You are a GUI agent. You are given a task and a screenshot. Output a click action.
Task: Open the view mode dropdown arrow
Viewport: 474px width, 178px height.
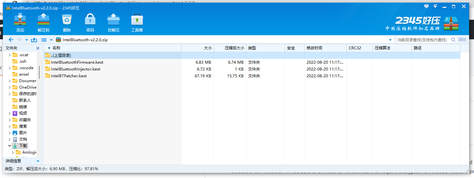coord(51,40)
